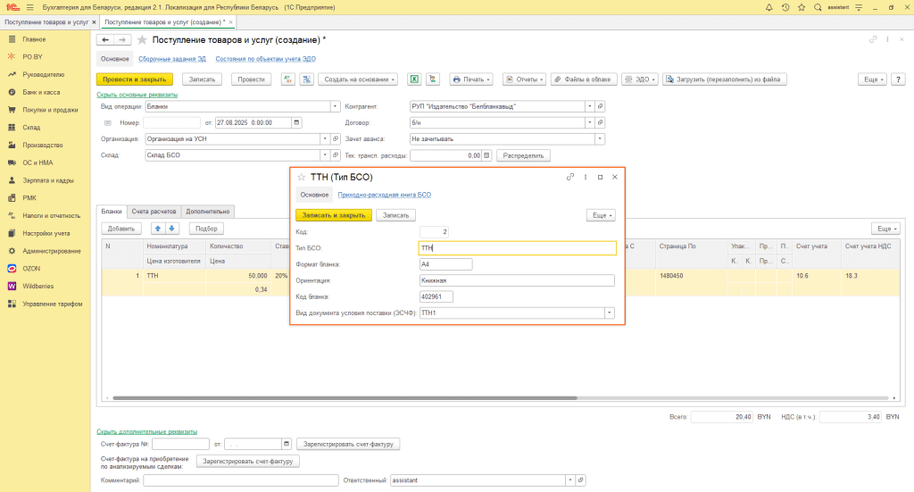
Task: Click Загрузить (перезаполнить) из файла button
Action: coord(725,79)
